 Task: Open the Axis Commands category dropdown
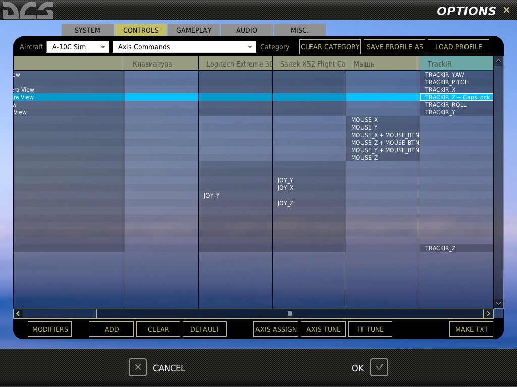coord(185,47)
